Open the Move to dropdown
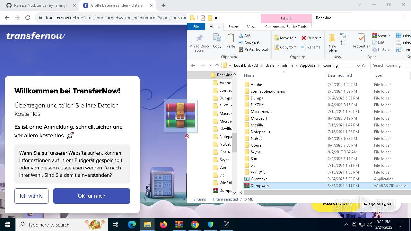The image size is (411, 231). coord(285,38)
